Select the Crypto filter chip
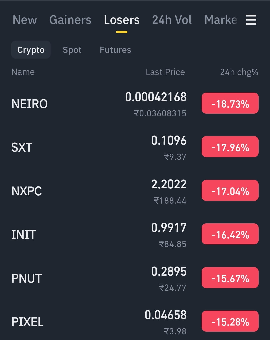 [x=31, y=50]
